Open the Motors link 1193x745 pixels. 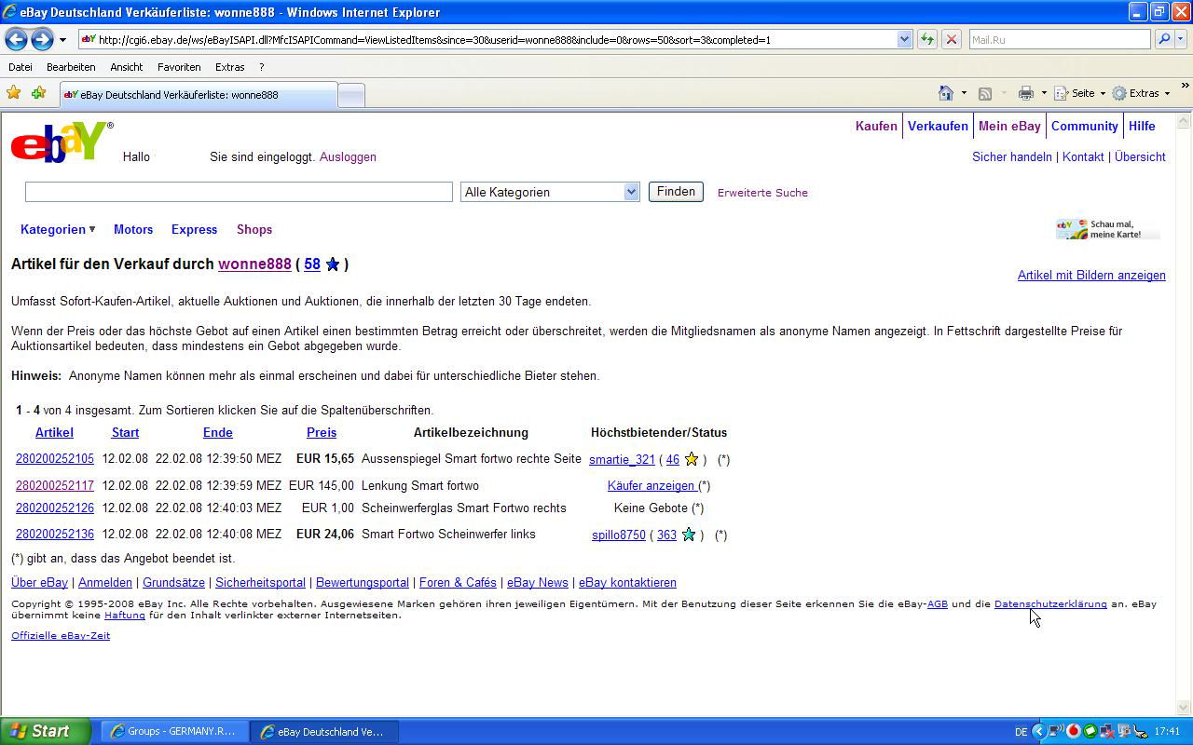tap(133, 229)
